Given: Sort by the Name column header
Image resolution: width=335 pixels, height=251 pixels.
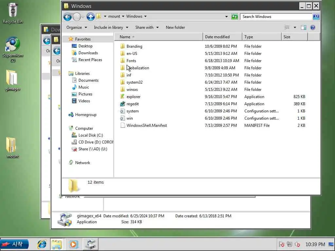Looking at the screenshot, I should coord(158,37).
